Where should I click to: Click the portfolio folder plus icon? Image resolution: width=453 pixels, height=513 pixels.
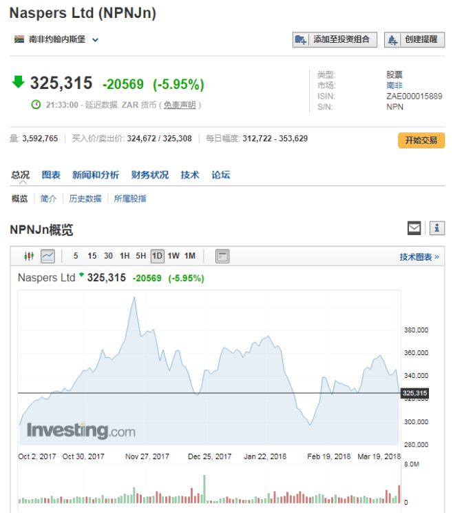point(300,40)
